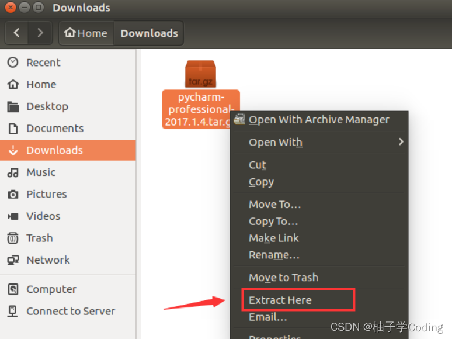
Task: Click the Connect to Server icon
Action: 12,312
